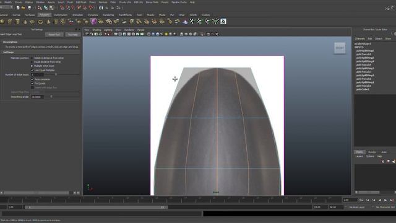Click the Tool Help button

[73, 35]
